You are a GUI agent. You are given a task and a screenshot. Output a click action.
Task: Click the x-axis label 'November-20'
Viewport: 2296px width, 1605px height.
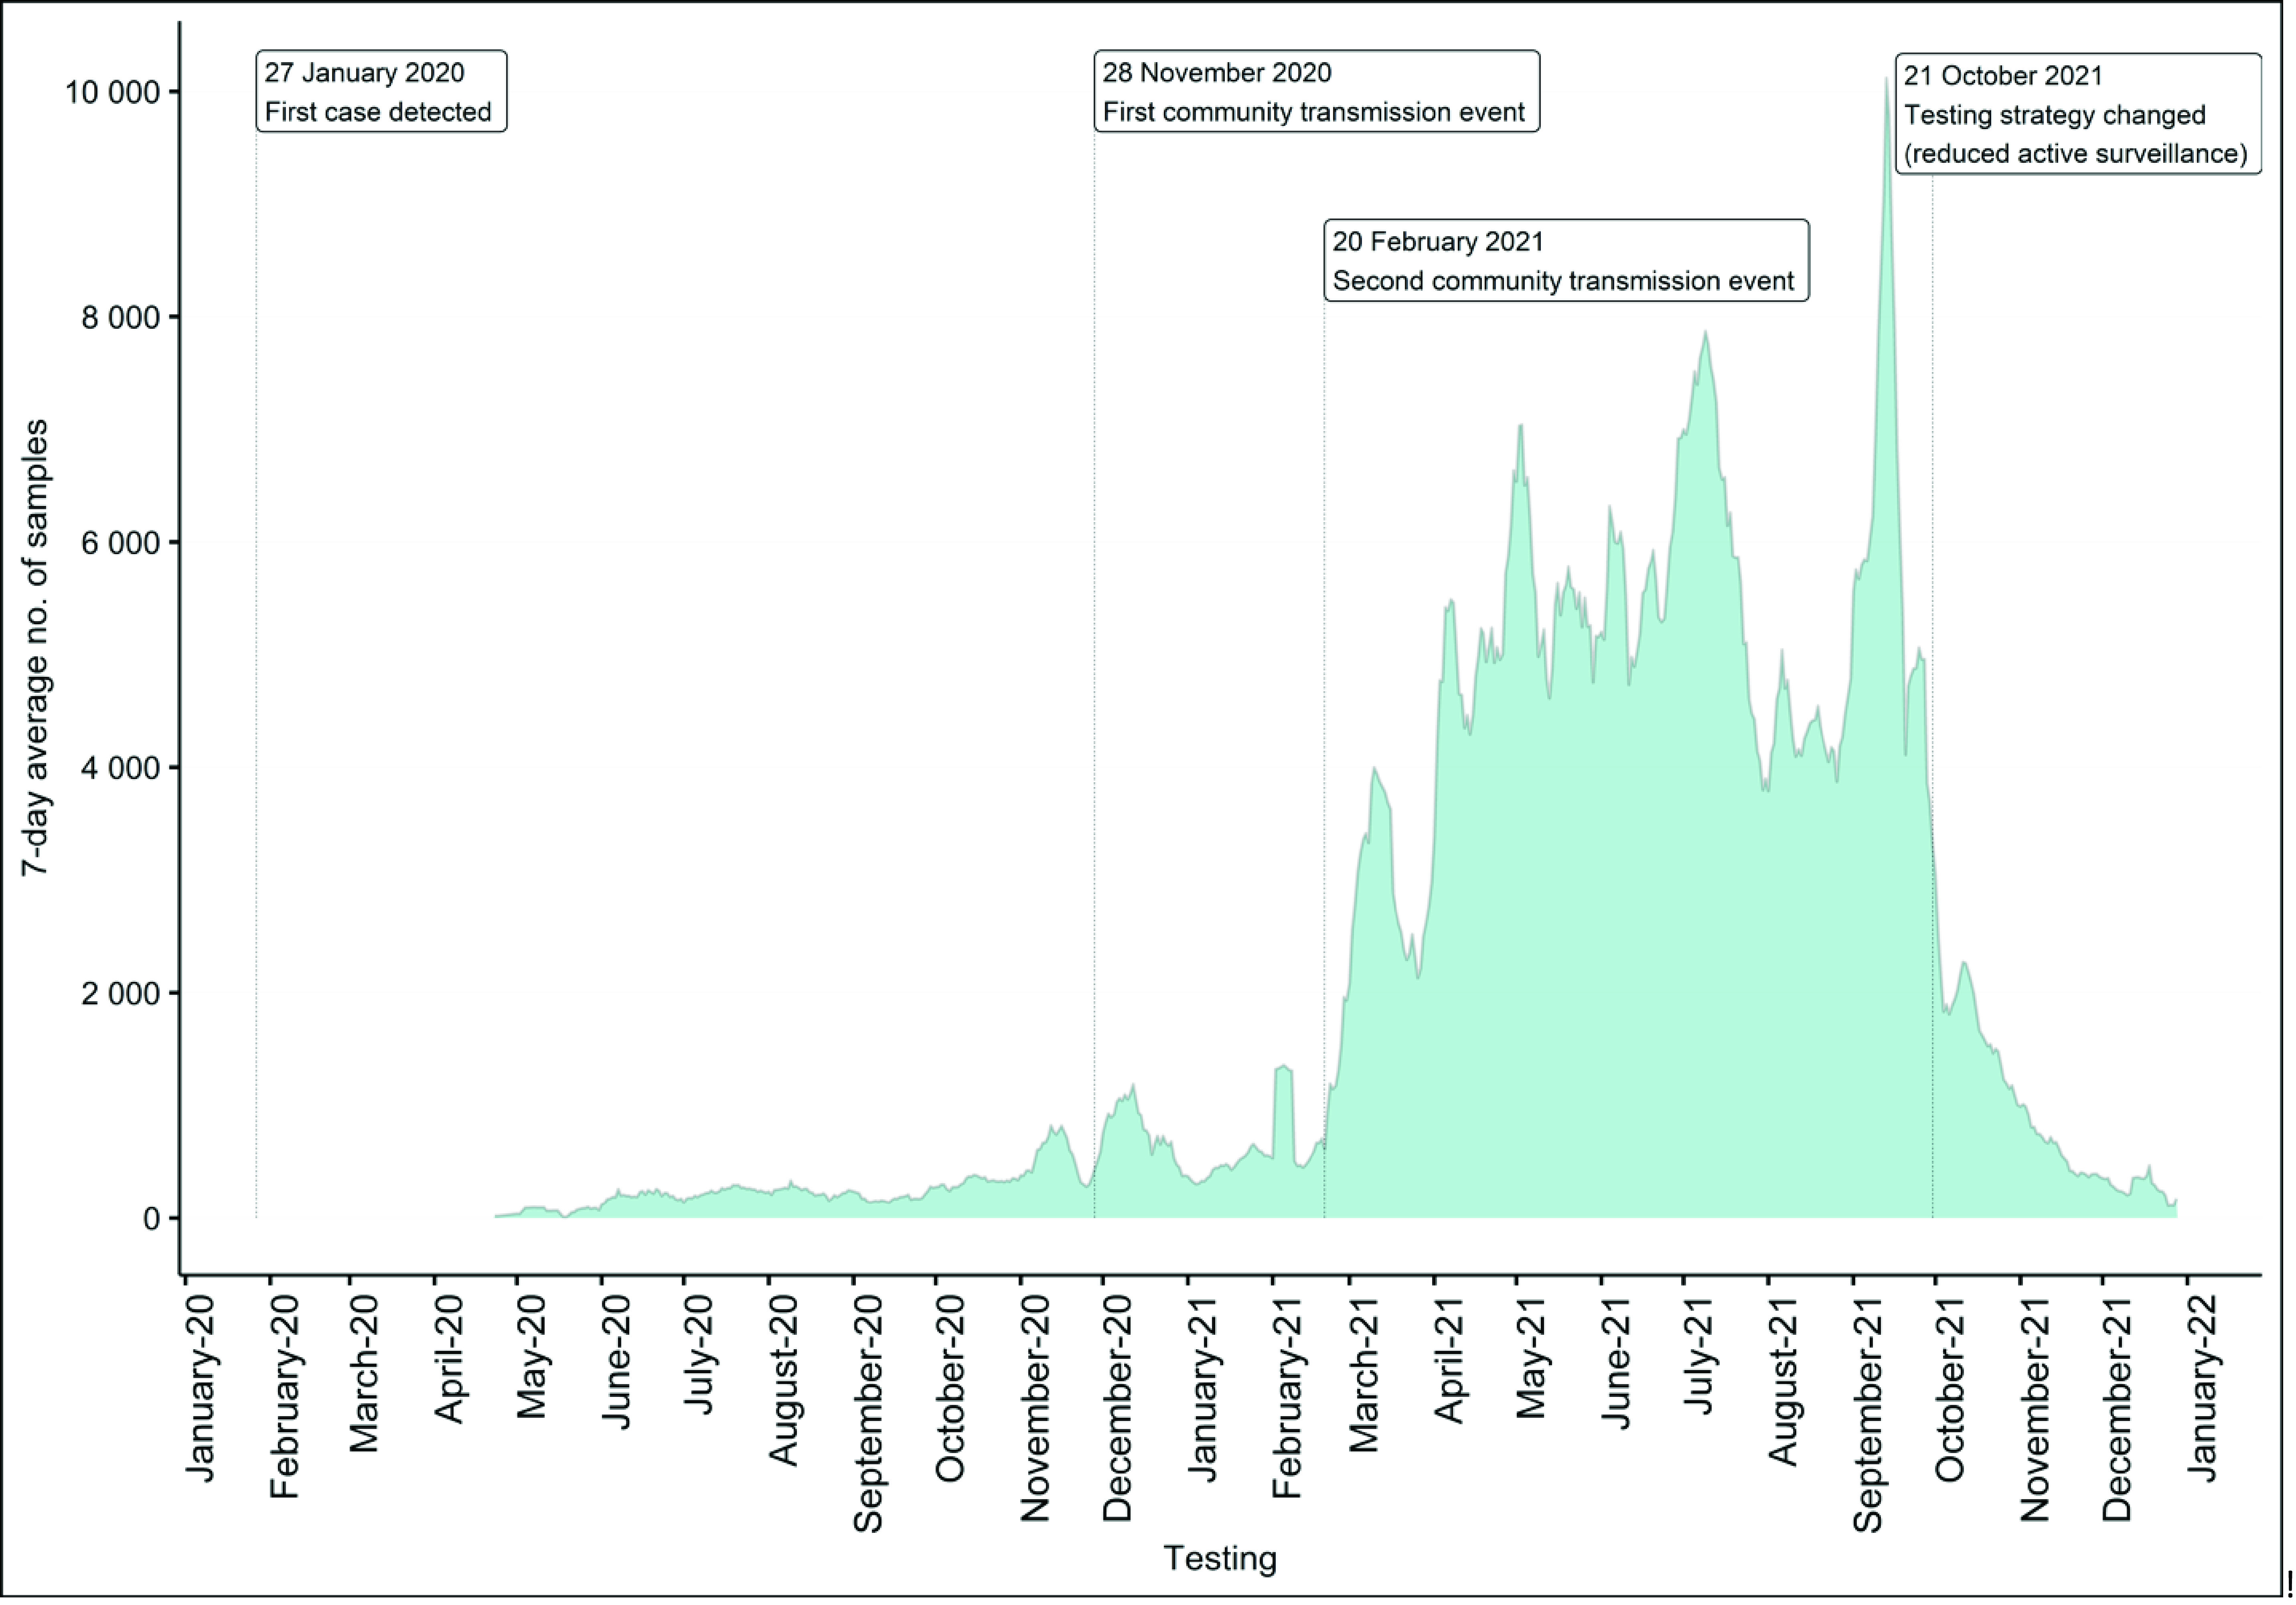coord(1036,1408)
